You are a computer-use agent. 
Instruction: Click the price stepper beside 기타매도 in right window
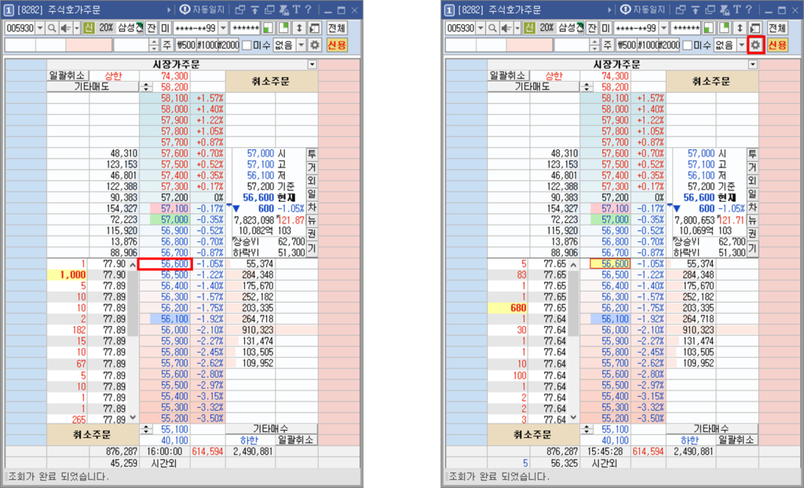click(587, 86)
